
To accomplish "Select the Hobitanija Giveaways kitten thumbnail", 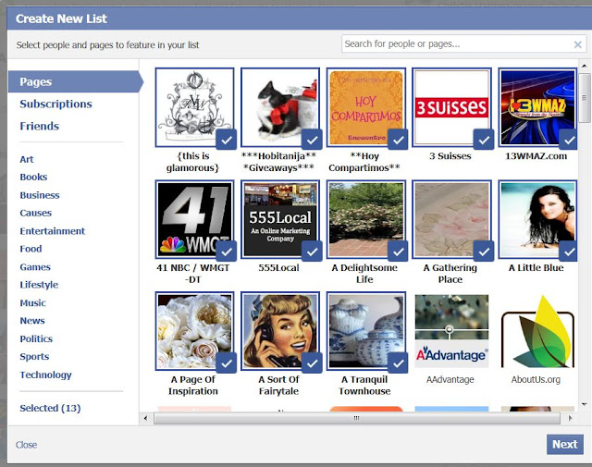I will pos(280,107).
